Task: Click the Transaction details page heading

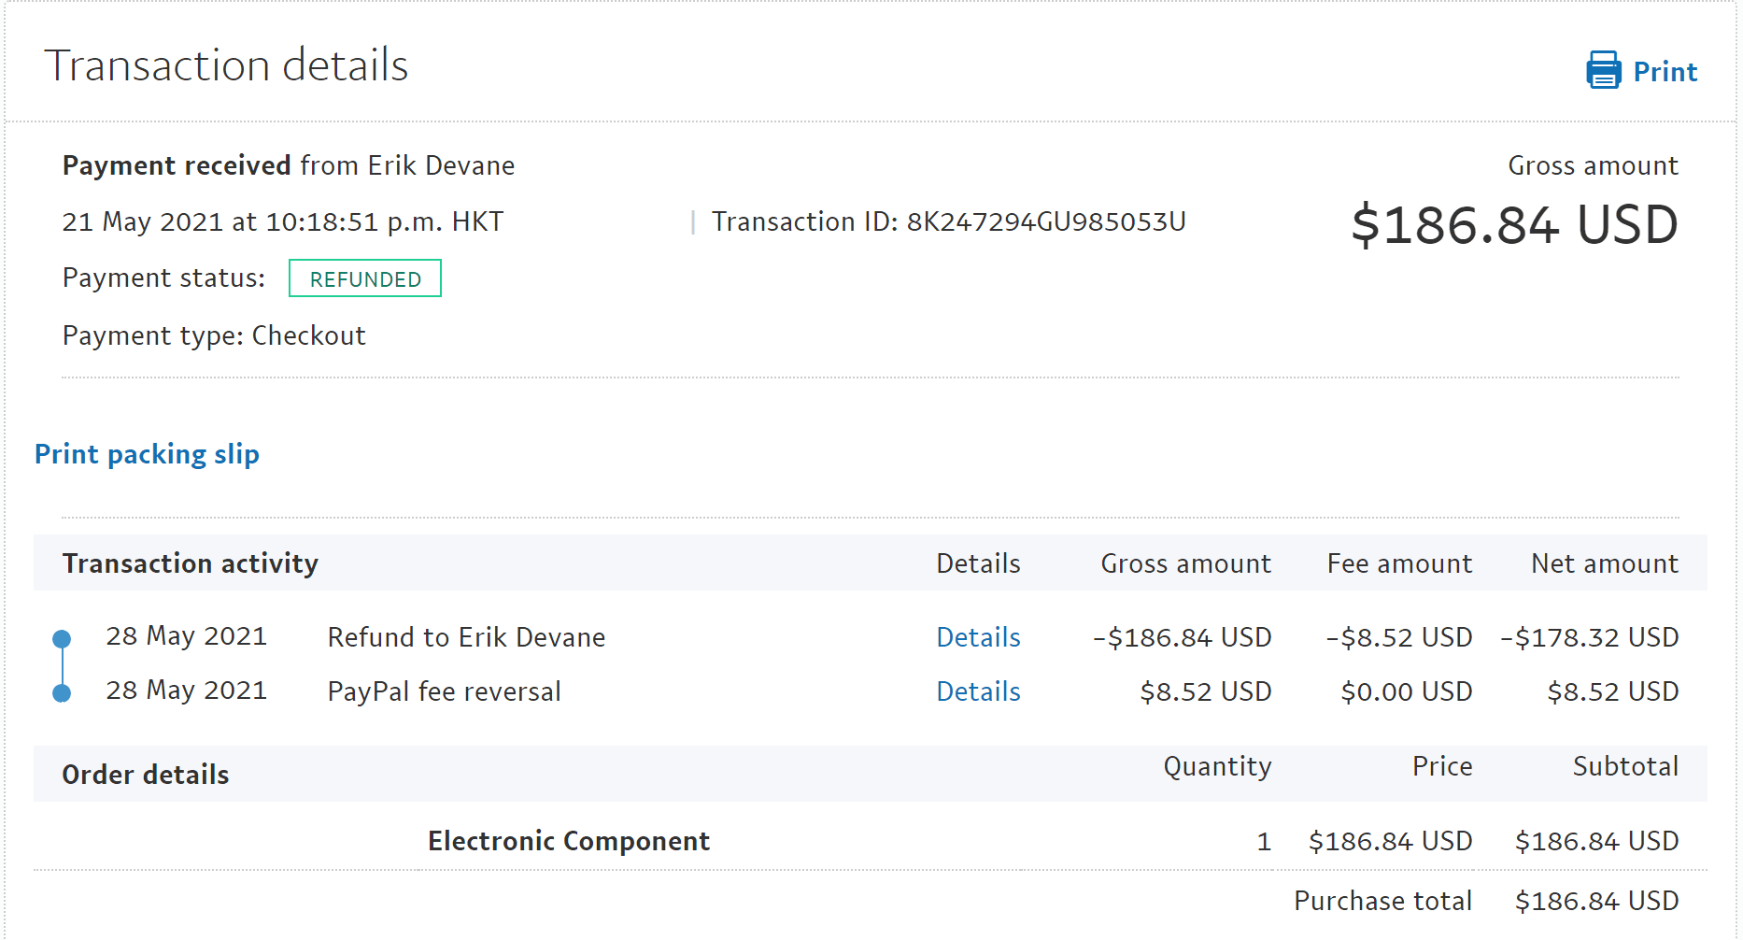Action: [226, 65]
